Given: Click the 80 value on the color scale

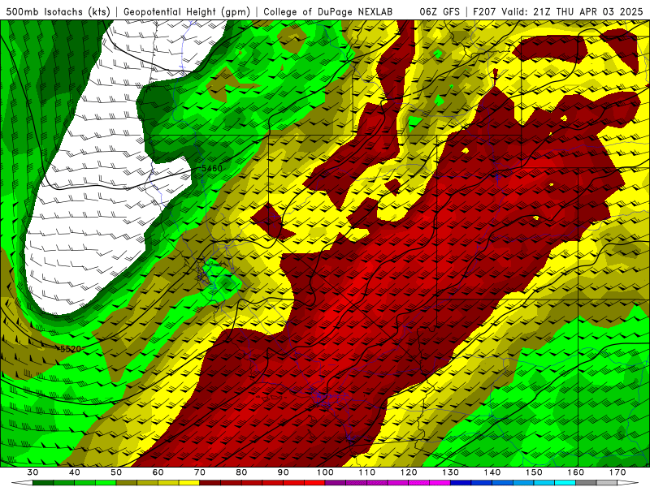Looking at the screenshot, I should click(x=241, y=472).
